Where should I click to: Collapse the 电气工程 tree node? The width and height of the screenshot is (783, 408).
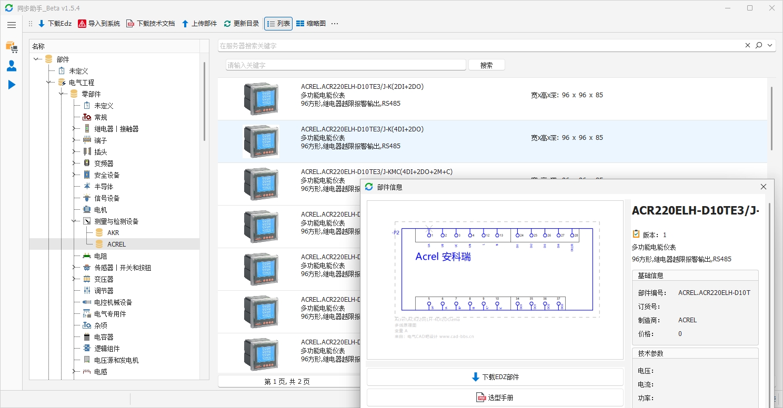click(x=49, y=83)
